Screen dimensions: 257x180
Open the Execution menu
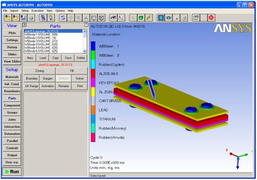click(37, 11)
